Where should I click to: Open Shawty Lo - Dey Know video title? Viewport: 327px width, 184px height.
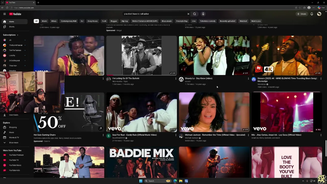198,78
